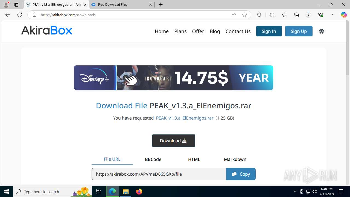This screenshot has width=350, height=197.
Task: Launch the Copilot sidebar
Action: [x=344, y=15]
